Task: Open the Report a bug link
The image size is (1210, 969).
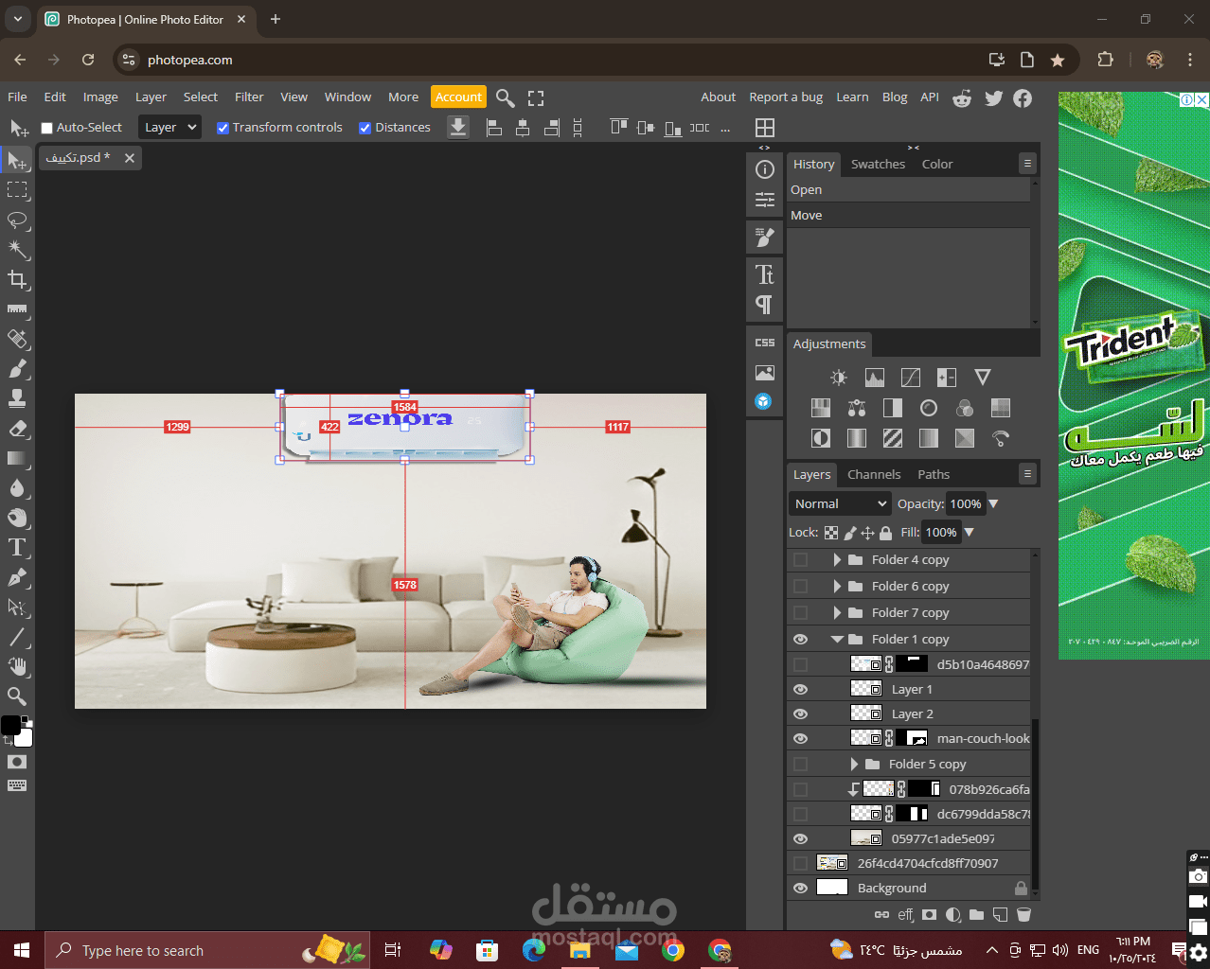Action: pyautogui.click(x=785, y=97)
